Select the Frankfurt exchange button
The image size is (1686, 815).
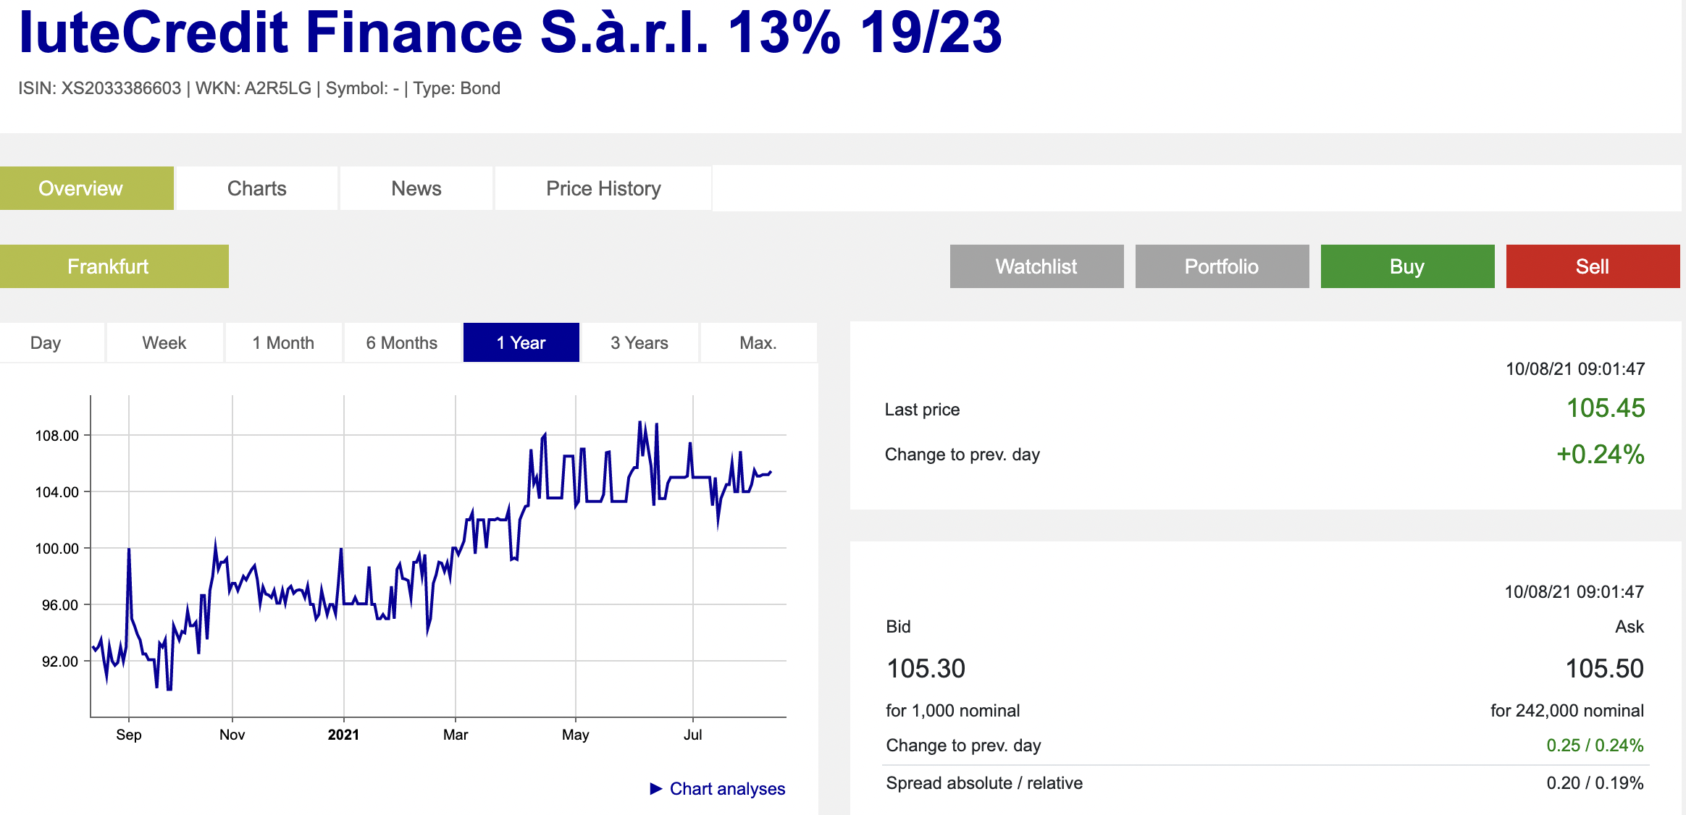114,266
